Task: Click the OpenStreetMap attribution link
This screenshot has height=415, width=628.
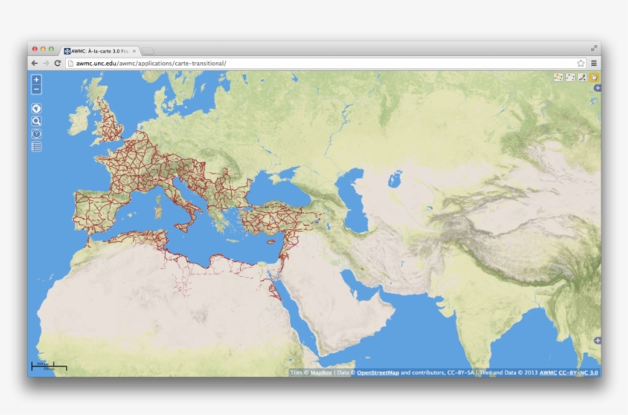Action: pos(378,373)
